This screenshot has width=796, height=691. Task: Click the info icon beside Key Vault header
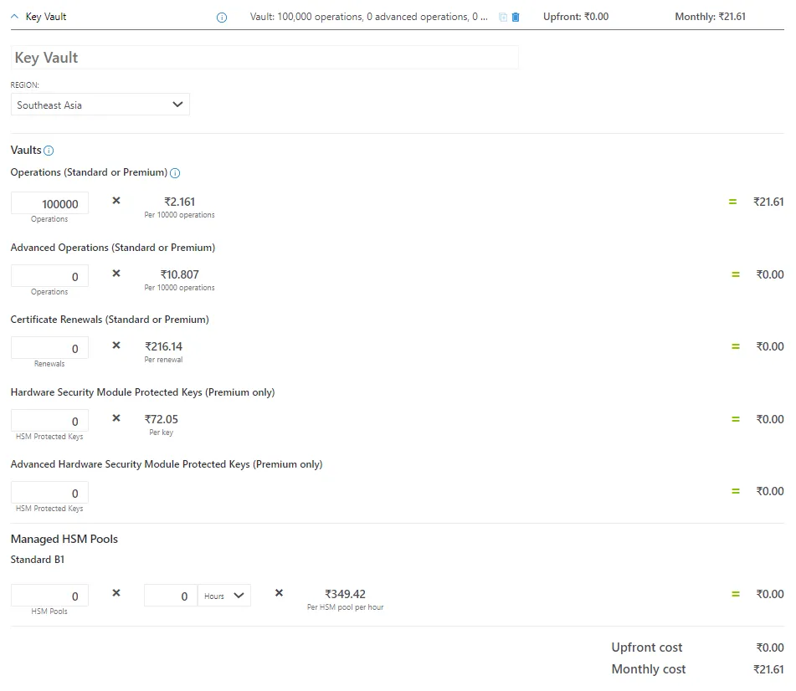pyautogui.click(x=222, y=18)
